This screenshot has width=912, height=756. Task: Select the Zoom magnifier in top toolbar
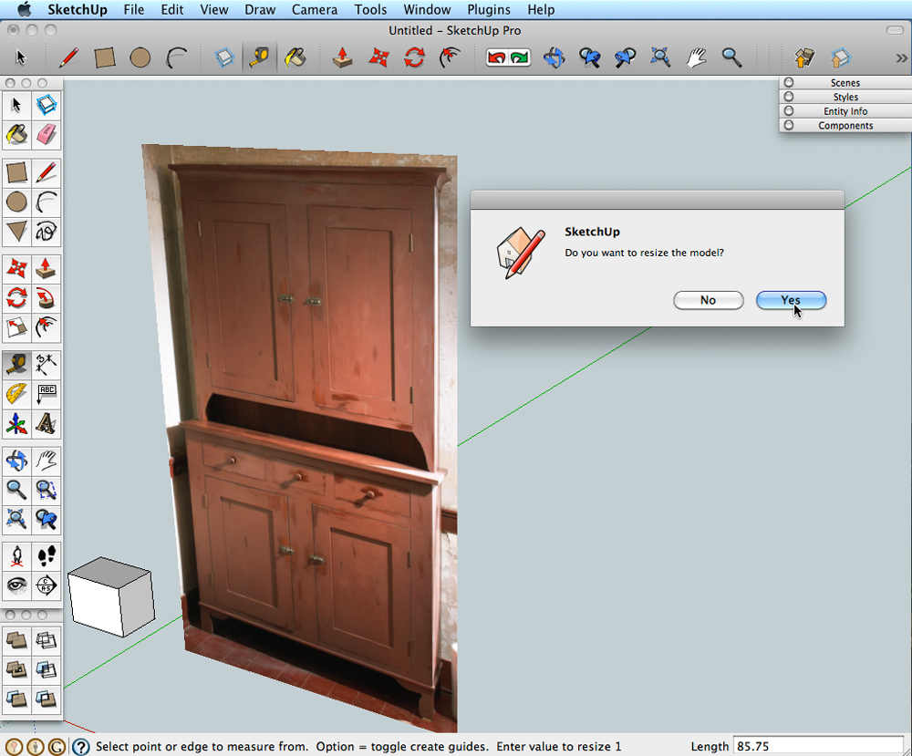tap(731, 58)
